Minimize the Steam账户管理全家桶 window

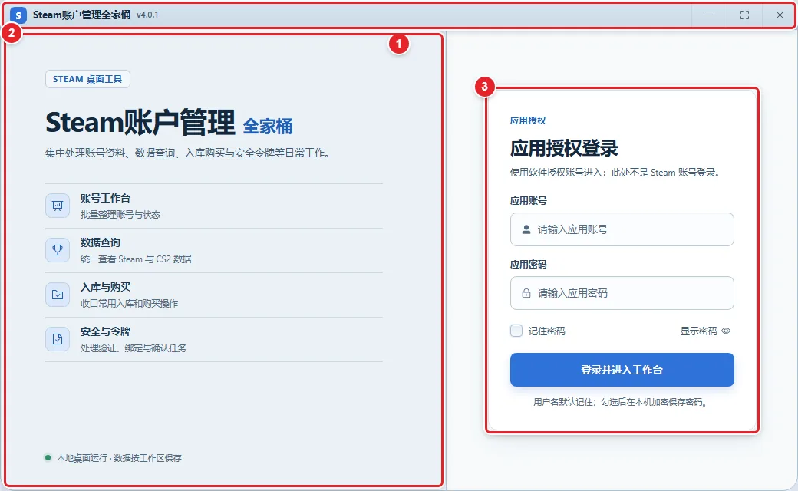pyautogui.click(x=709, y=15)
